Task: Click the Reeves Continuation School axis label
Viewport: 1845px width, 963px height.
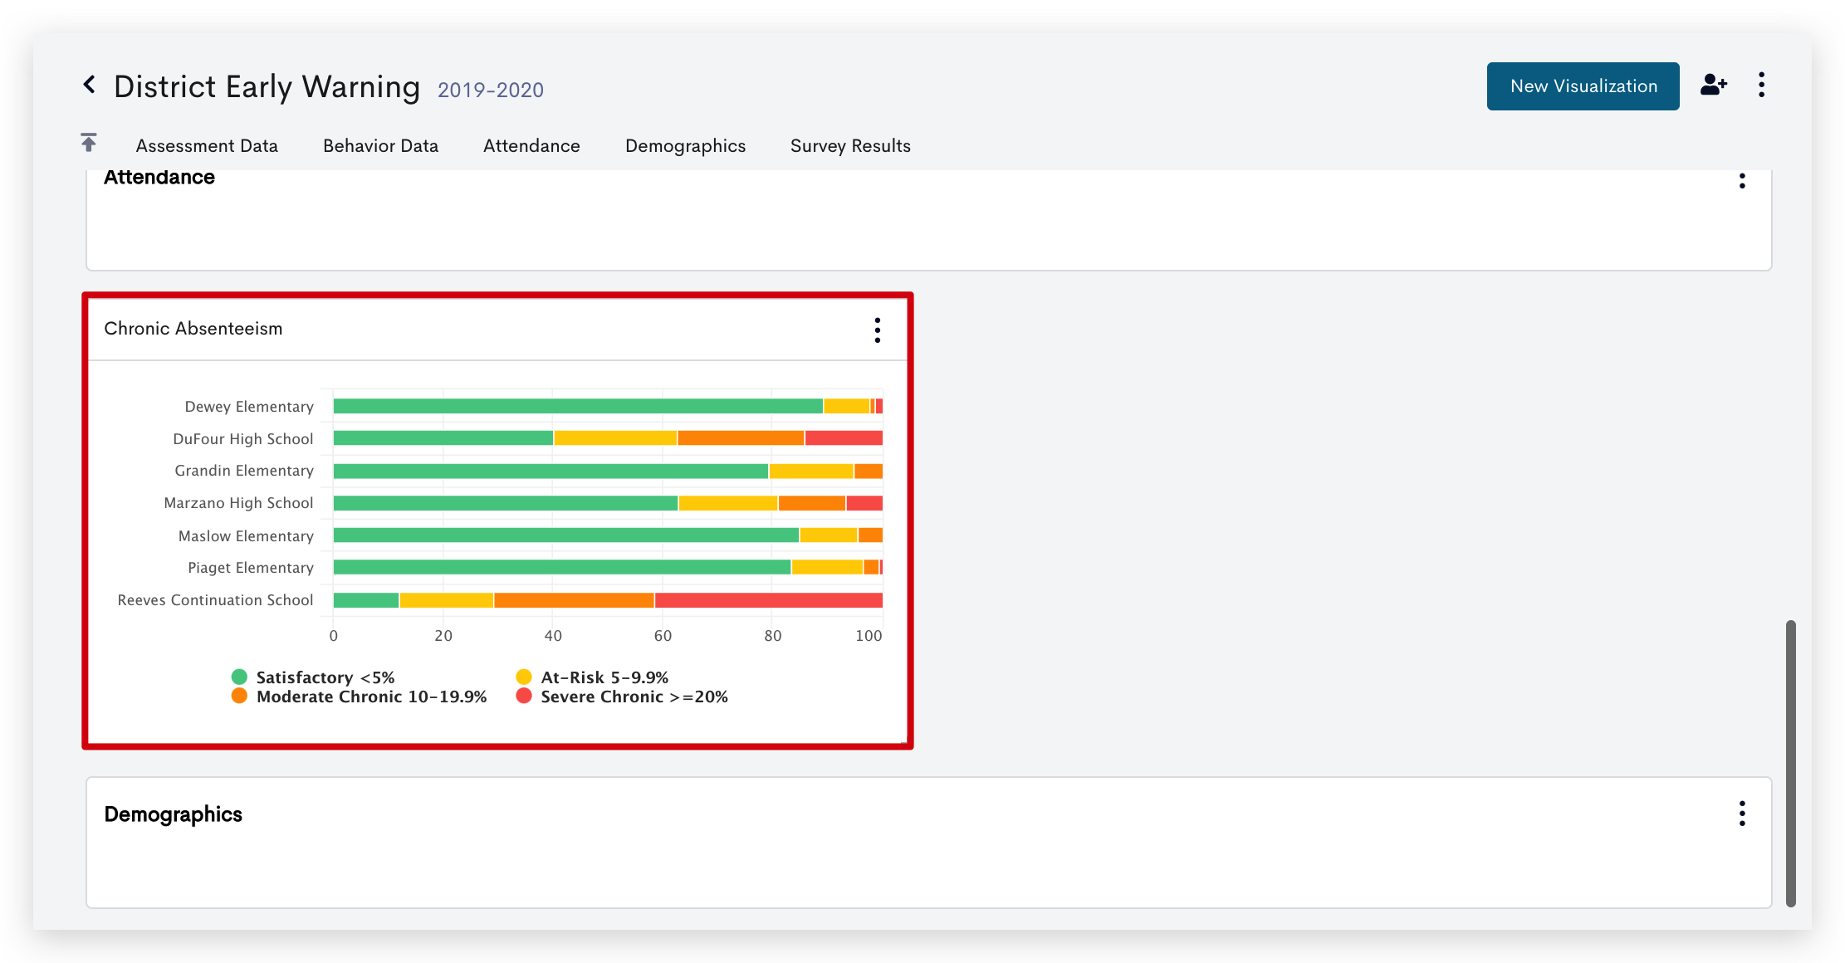Action: tap(216, 600)
